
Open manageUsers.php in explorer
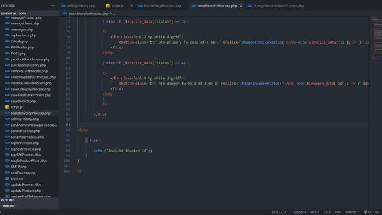(24, 23)
